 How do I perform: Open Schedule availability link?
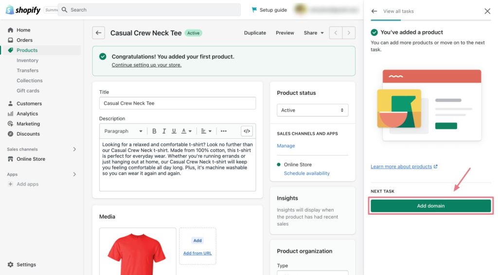click(306, 173)
